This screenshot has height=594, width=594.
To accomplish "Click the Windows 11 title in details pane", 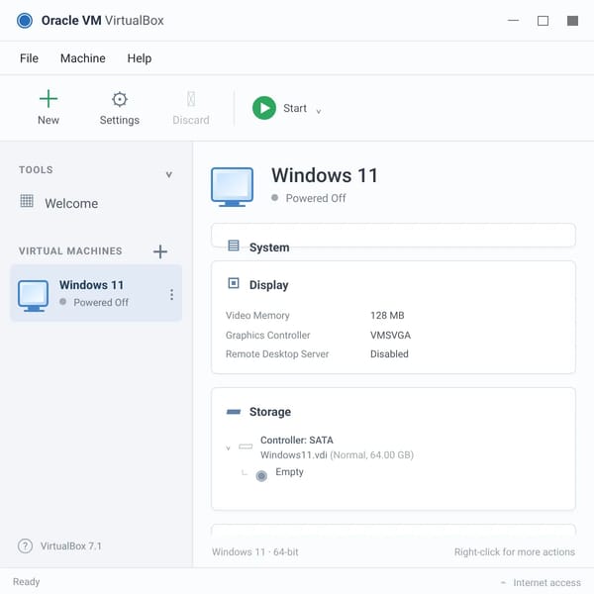I will point(325,175).
